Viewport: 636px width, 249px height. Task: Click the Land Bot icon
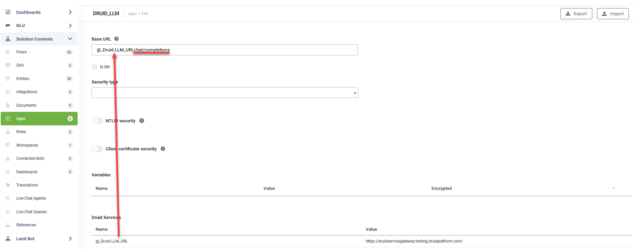point(8,239)
